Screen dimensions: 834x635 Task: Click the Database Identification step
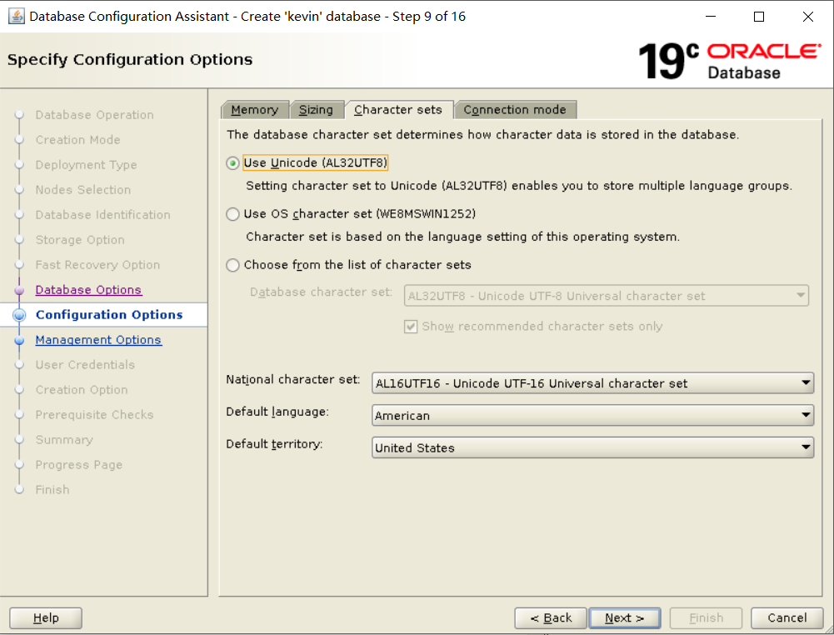(103, 215)
